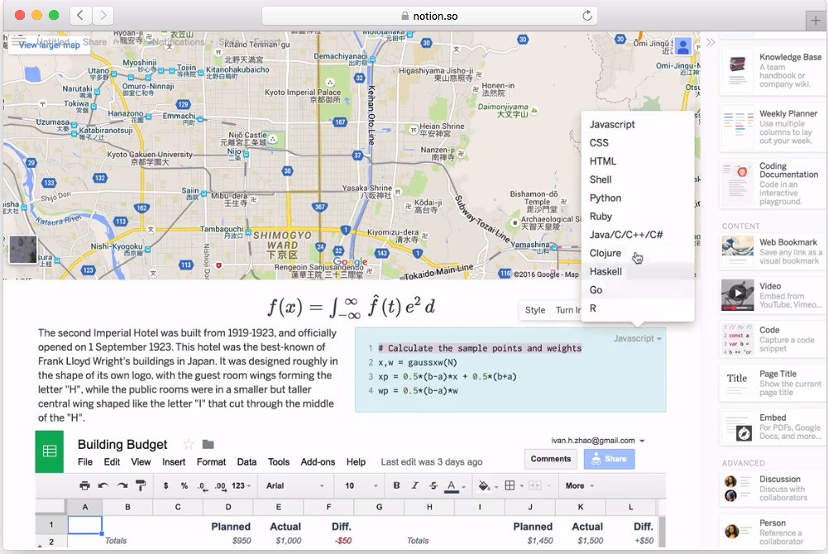Click the undo arrow in Sheets toolbar

point(103,486)
